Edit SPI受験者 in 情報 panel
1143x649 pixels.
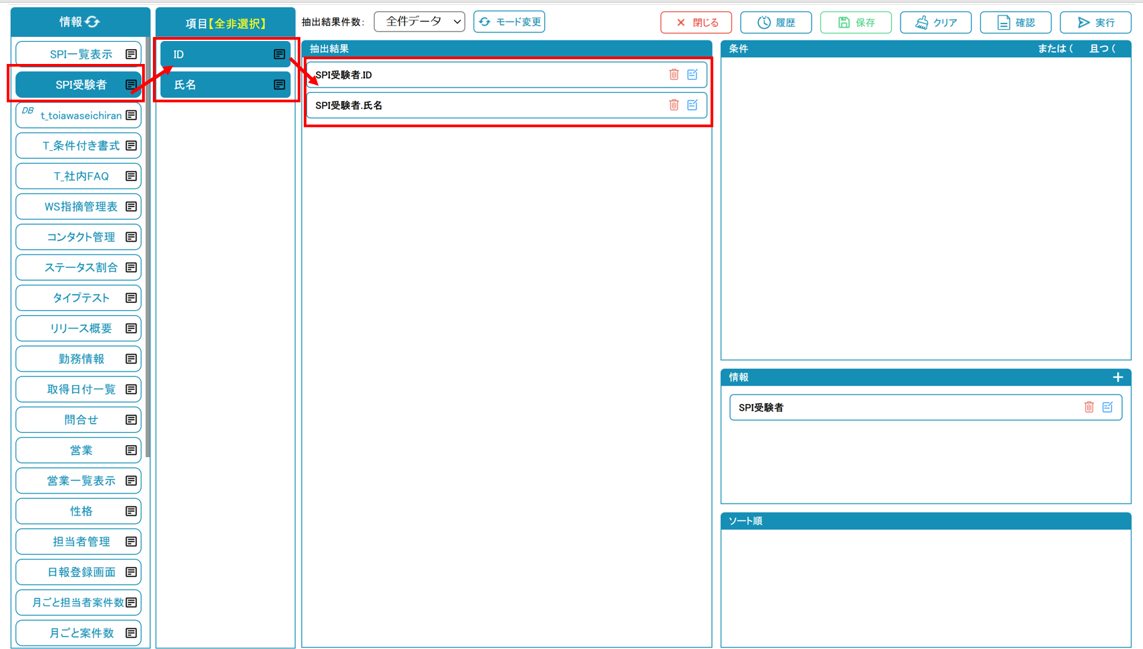(x=1107, y=407)
